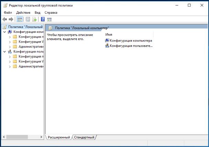Click the horizontal scrollbar thumb in the tree pane
The image size is (209, 147).
coord(17,137)
